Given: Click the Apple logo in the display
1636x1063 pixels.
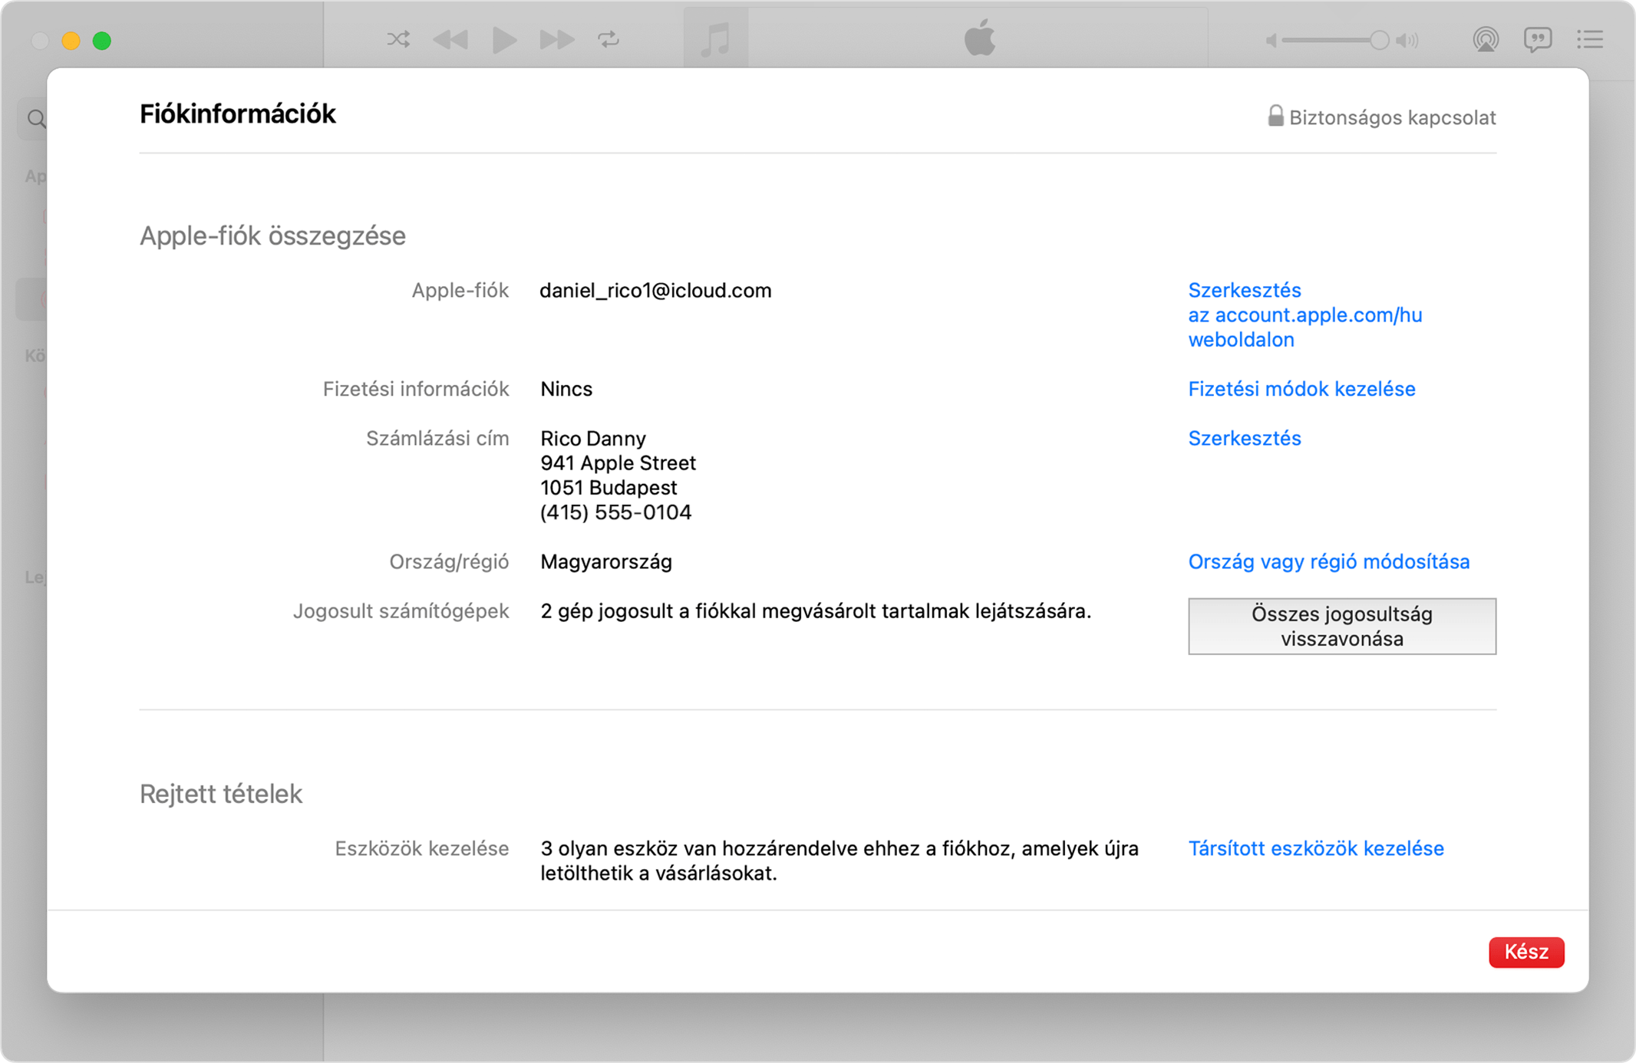Looking at the screenshot, I should [980, 37].
